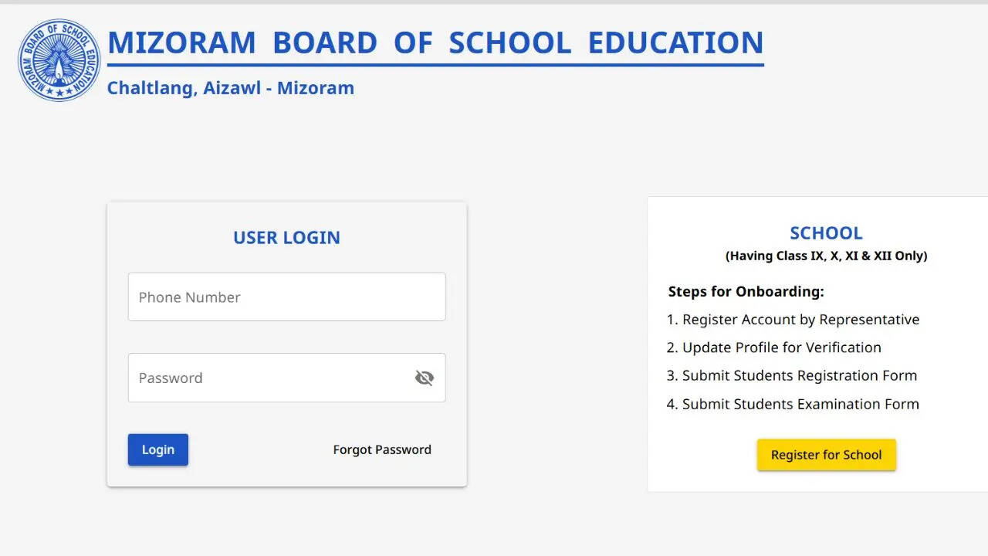The width and height of the screenshot is (988, 556).
Task: Click the Phone Number placeholder text
Action: coord(189,297)
